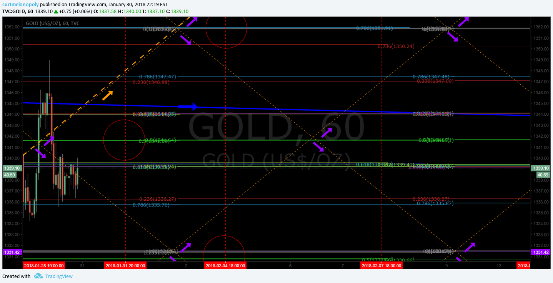The image size is (553, 283).
Task: Select the 2018-02-07 18:00:00 time marker
Action: click(381, 265)
